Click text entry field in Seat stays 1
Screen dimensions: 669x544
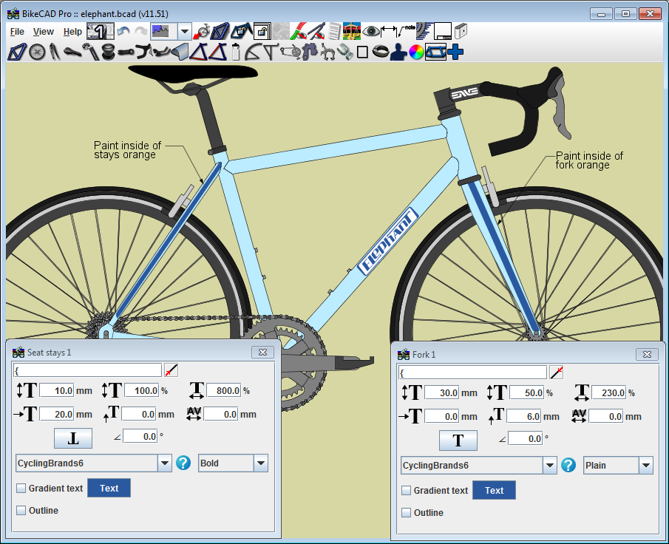[88, 370]
